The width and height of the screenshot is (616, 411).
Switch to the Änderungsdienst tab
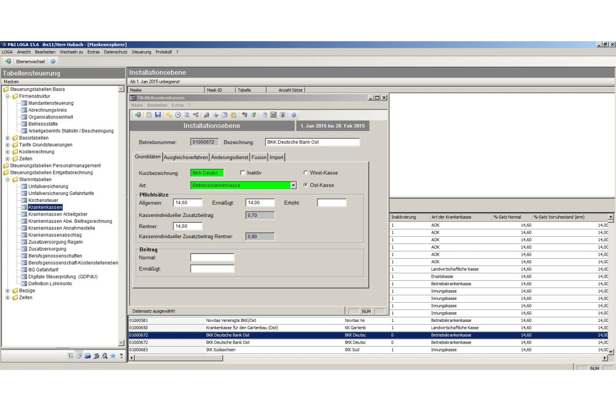point(230,157)
